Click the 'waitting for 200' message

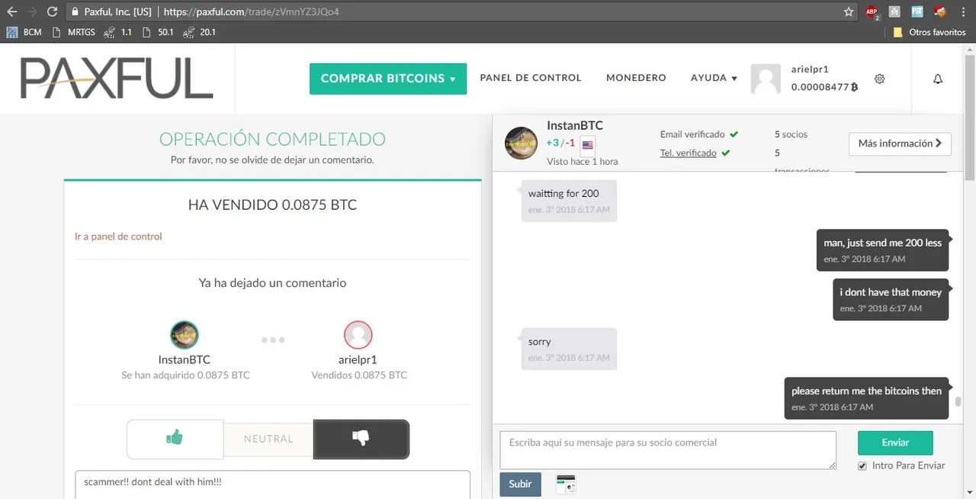click(x=569, y=201)
